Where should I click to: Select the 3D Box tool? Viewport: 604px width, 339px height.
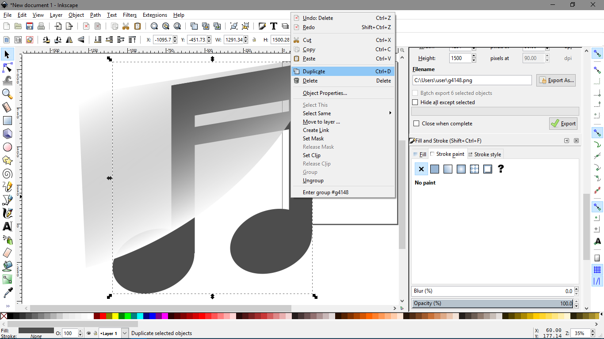point(8,134)
